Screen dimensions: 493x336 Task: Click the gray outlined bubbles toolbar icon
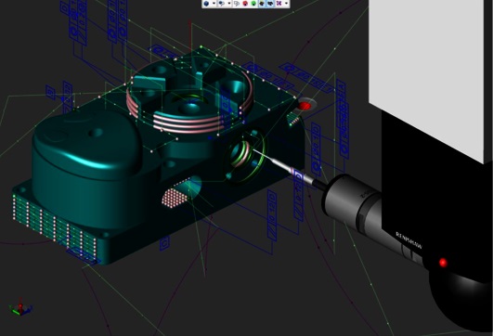tap(237, 4)
